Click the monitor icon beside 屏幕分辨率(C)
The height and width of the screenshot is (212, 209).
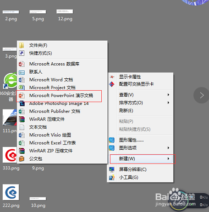112,169
